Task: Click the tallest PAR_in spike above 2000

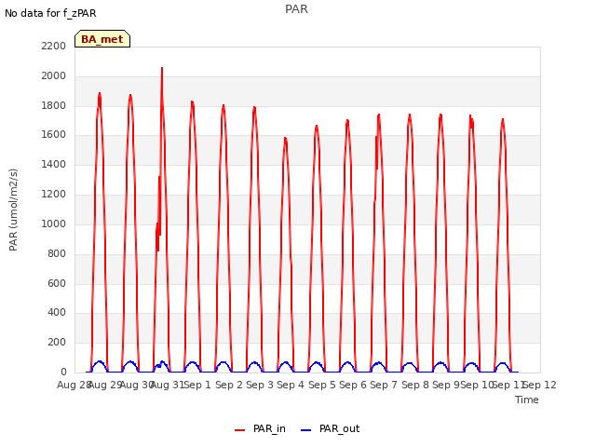Action: [162, 68]
